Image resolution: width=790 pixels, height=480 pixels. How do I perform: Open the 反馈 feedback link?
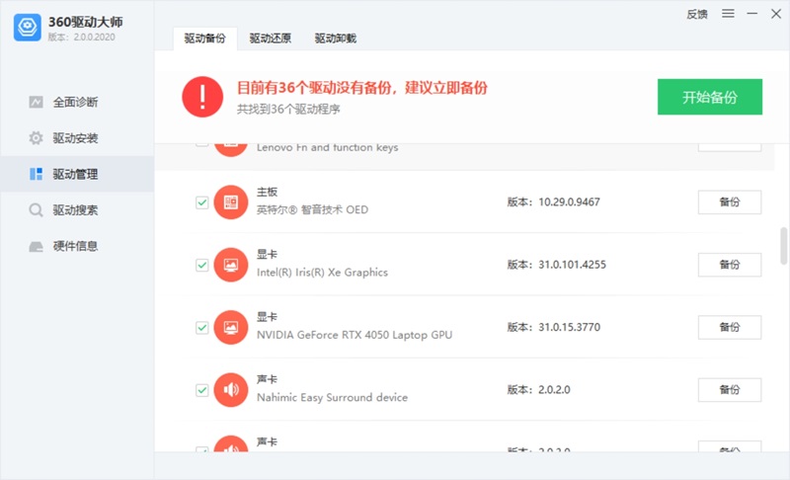pos(697,14)
